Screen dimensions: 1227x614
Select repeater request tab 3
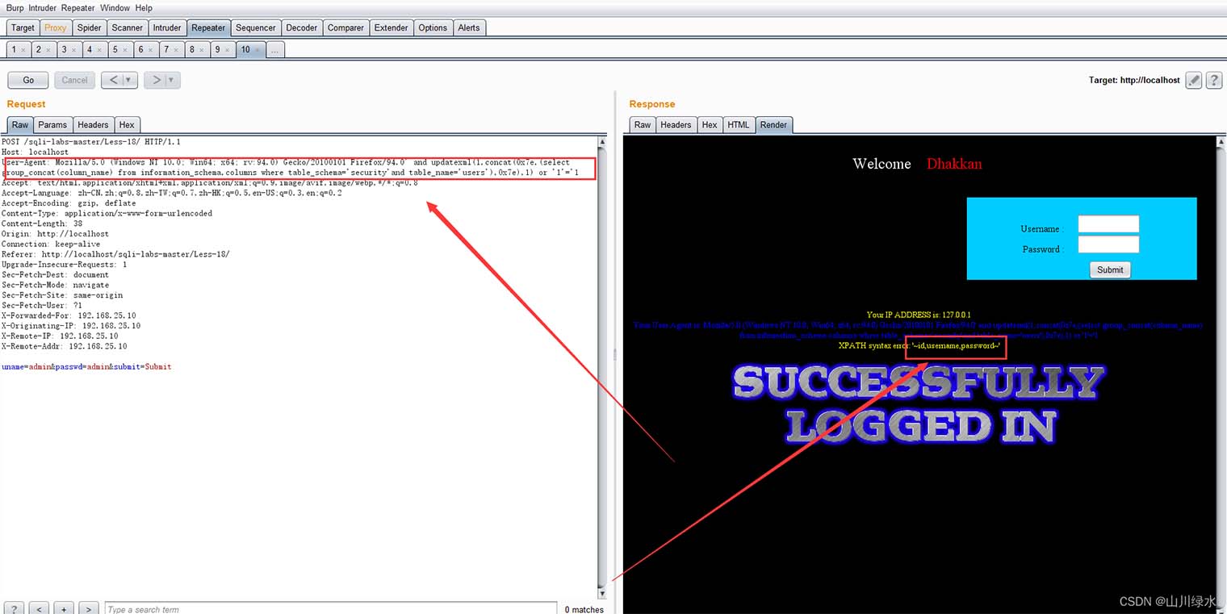(69, 50)
